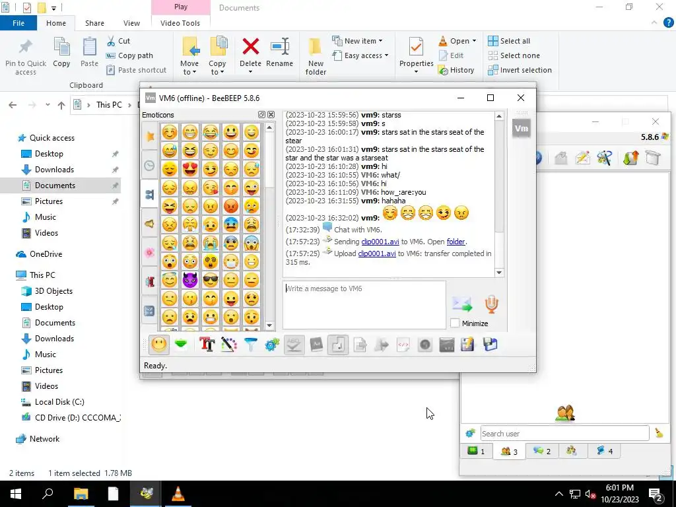Expand the Delete dropdown arrow
This screenshot has width=676, height=507.
coord(250,71)
